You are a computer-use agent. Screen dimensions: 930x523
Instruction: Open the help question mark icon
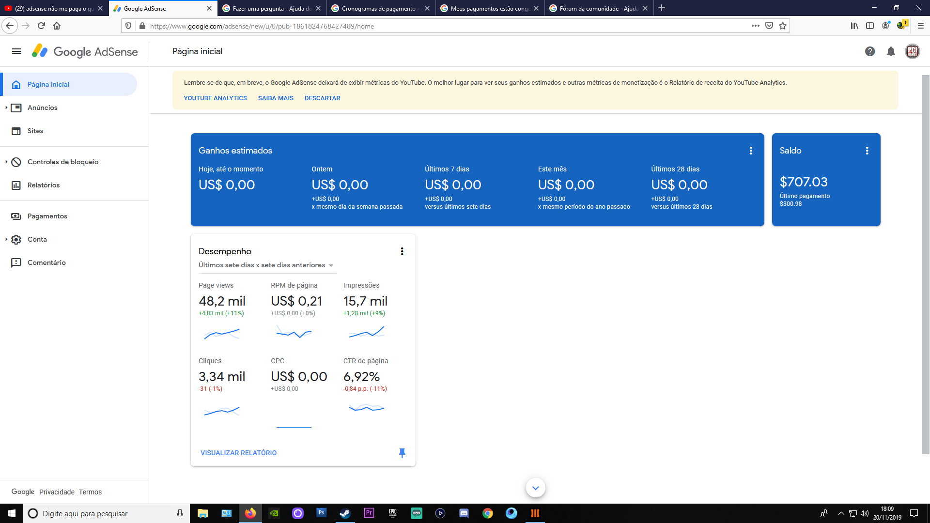click(870, 51)
